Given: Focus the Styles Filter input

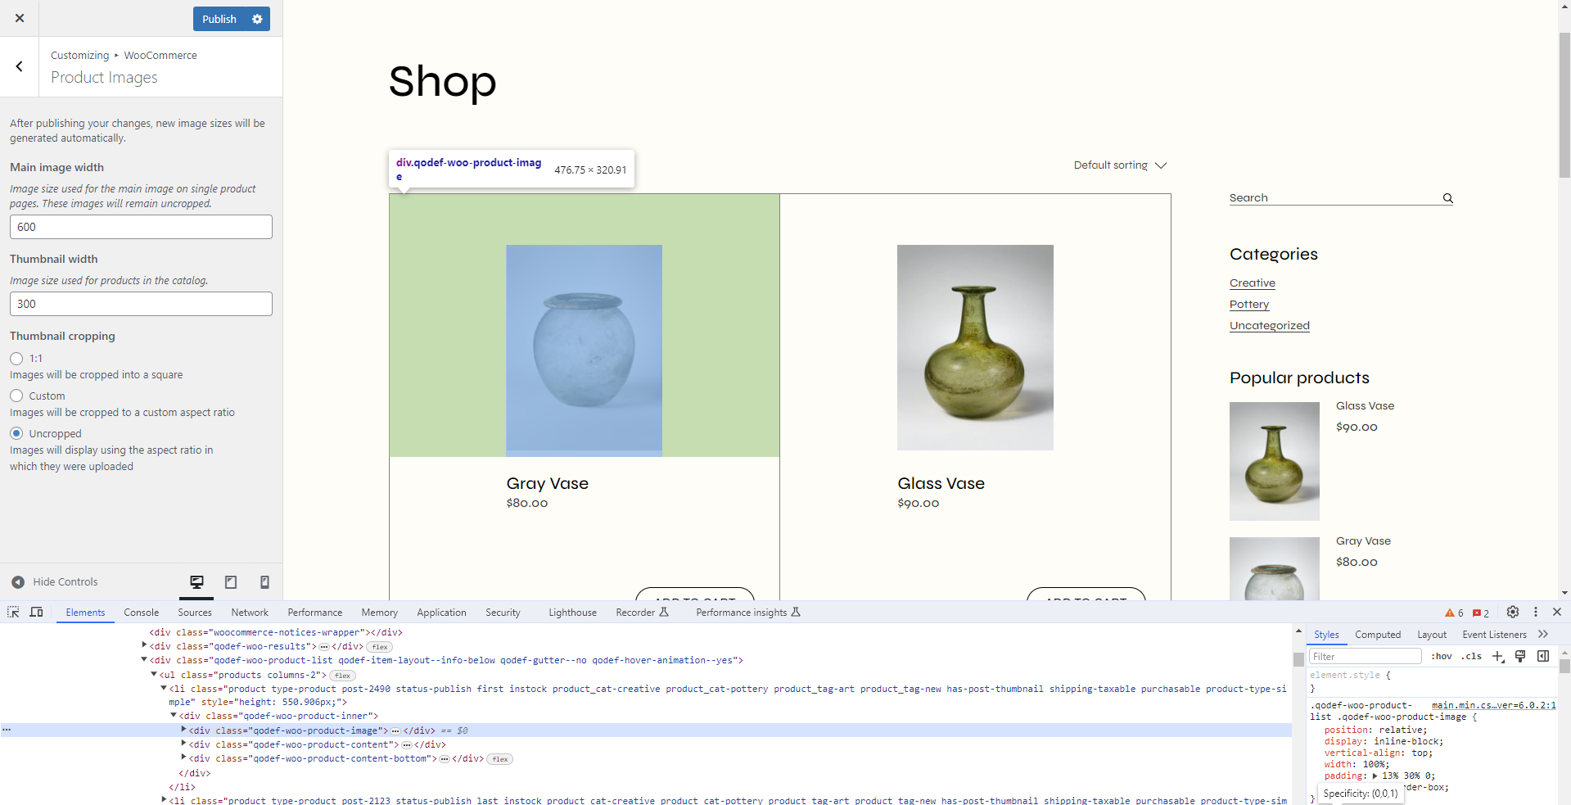Looking at the screenshot, I should coord(1364,656).
